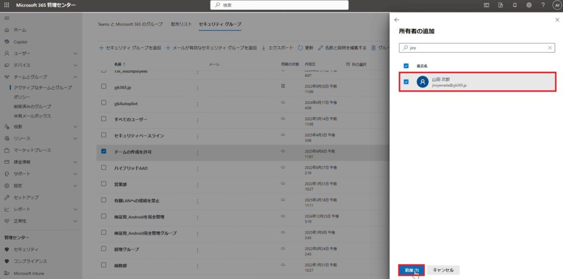Check the ハイブリッドAAD checkbox
Image resolution: width=563 pixels, height=279 pixels.
104,167
